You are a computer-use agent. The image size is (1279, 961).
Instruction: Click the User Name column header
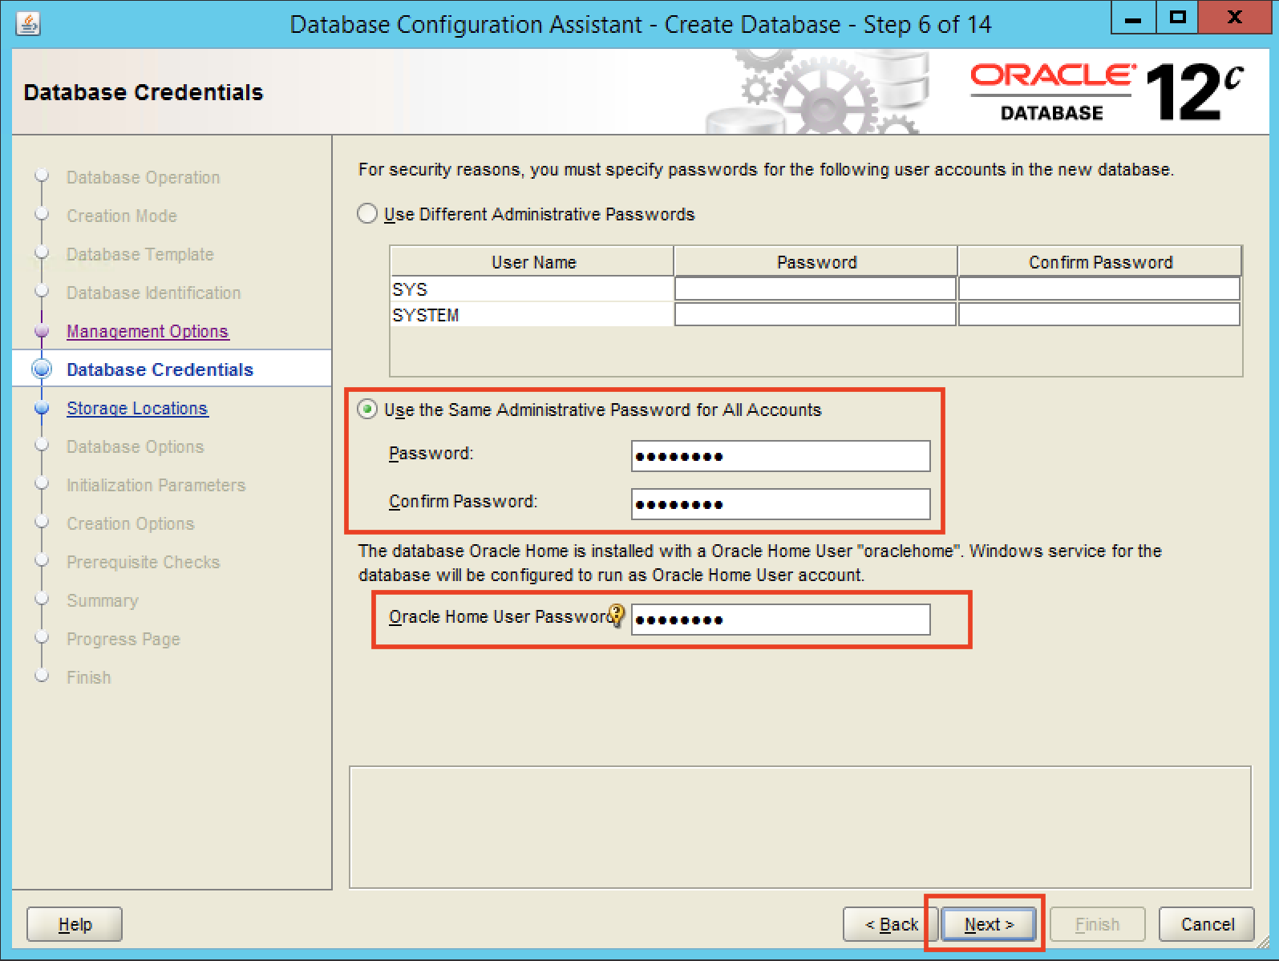(x=532, y=262)
